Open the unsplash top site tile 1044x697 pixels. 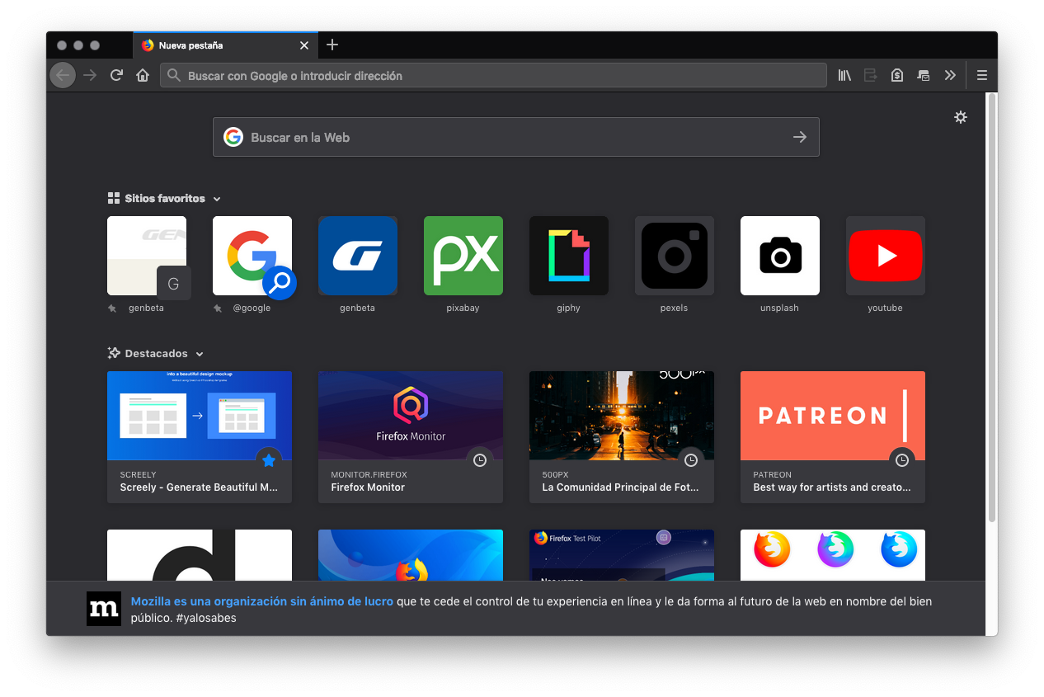point(779,256)
